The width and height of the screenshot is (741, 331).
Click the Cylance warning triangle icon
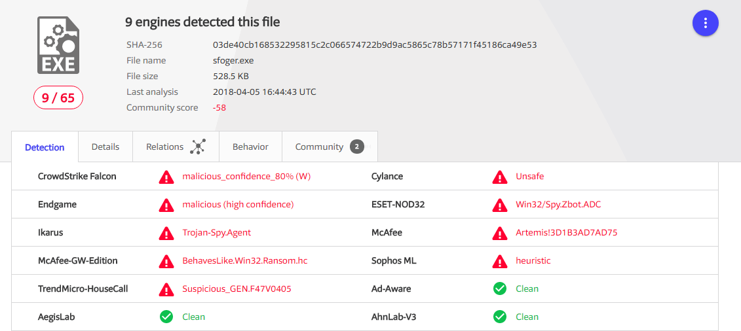(499, 177)
